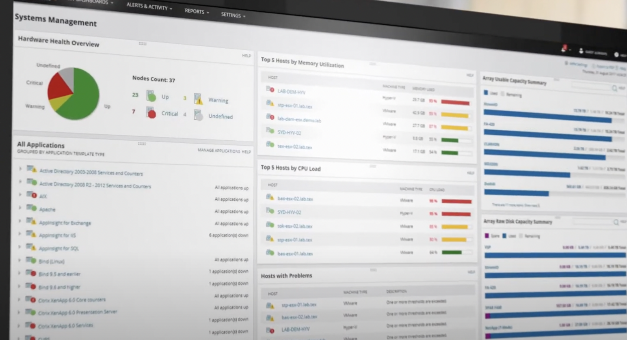Click icon for Citrix XenApp 6.0 Core counters
The height and width of the screenshot is (340, 627).
(30, 299)
